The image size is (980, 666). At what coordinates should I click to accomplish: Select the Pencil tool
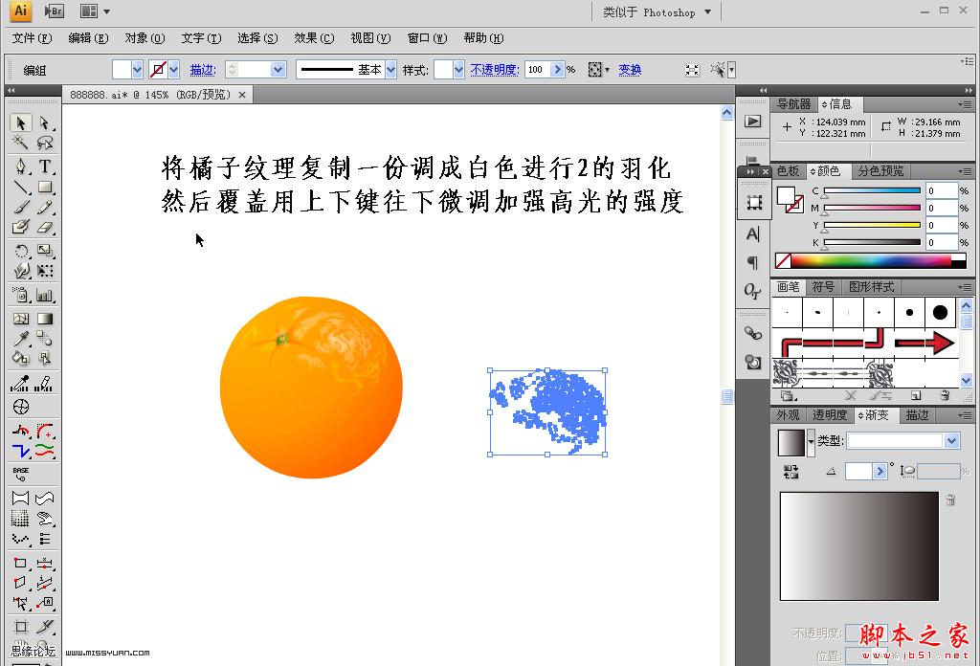[x=44, y=207]
